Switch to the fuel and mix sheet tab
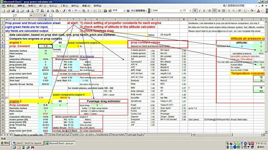 pyautogui.click(x=63, y=135)
